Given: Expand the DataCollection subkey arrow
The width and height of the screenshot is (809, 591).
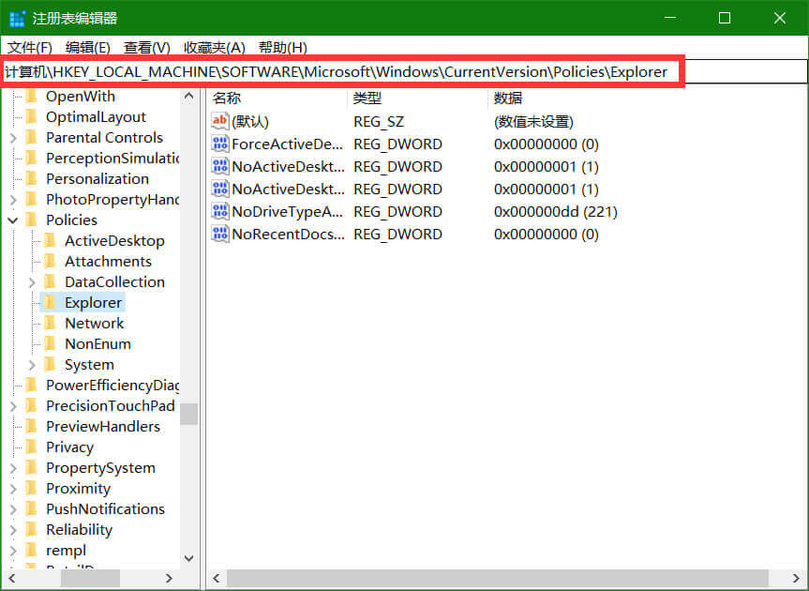Looking at the screenshot, I should coord(32,282).
